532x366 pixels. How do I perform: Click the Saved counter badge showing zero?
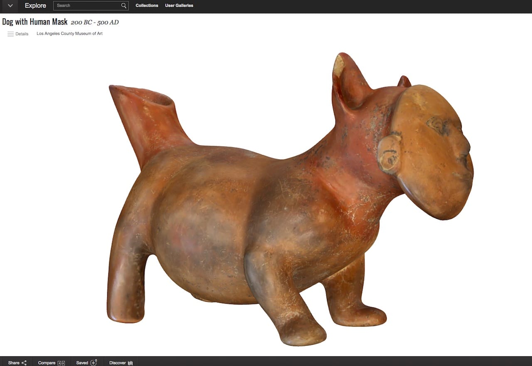97,360
